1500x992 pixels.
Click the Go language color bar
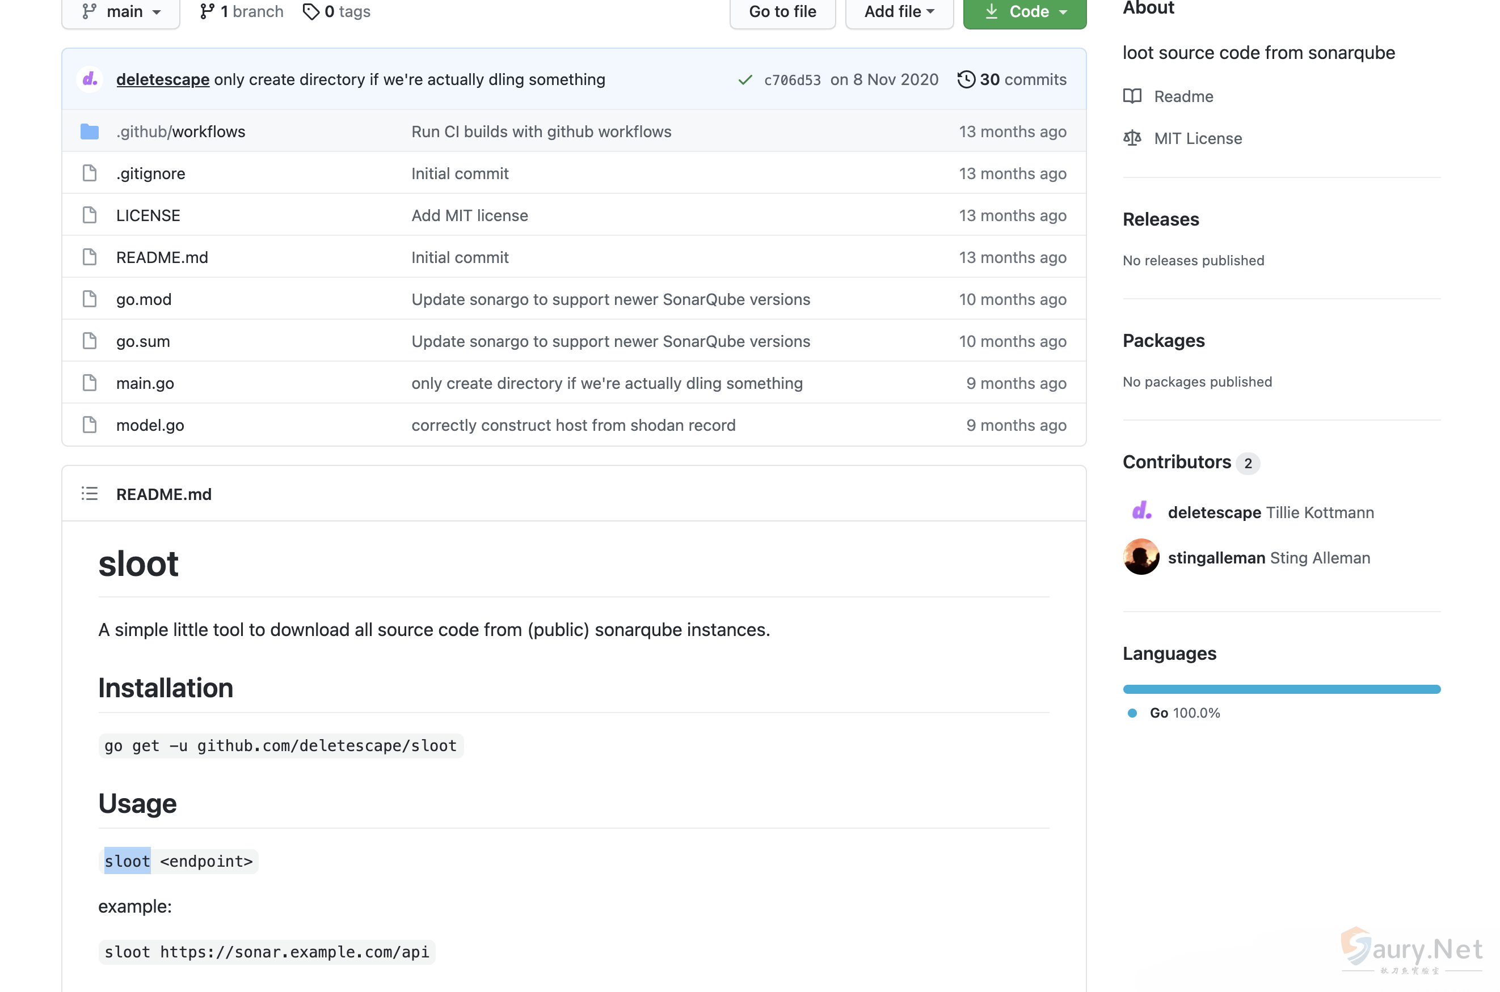(x=1281, y=689)
